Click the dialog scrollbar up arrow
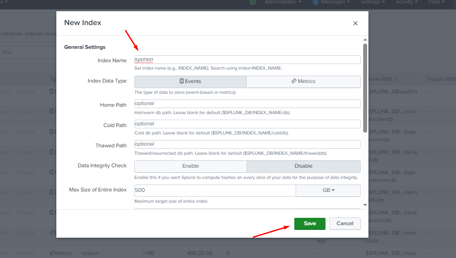The image size is (456, 258). click(x=365, y=40)
